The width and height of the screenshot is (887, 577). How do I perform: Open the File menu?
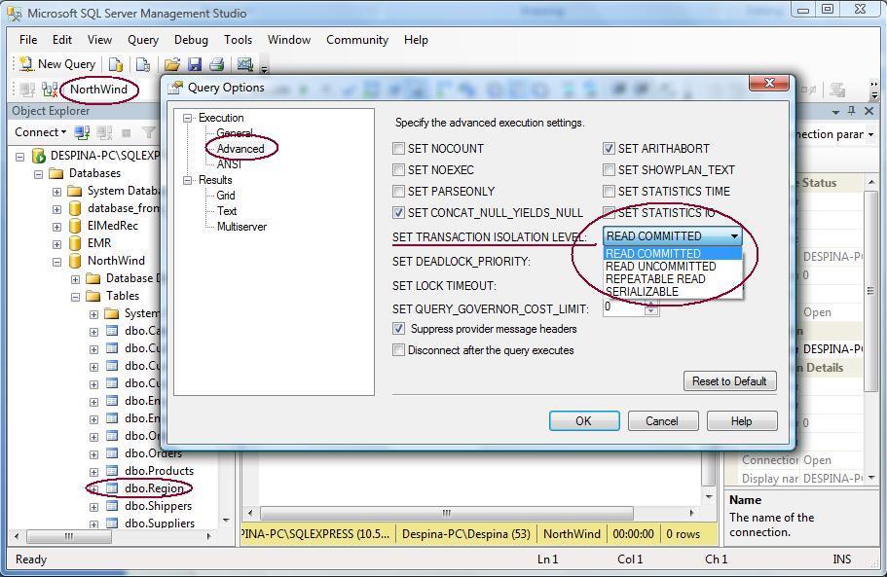point(27,40)
